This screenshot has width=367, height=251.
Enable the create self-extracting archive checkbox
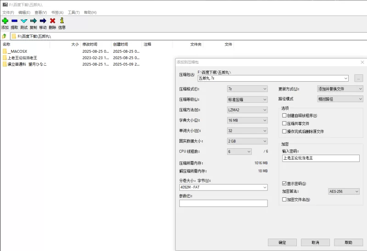pos(284,116)
